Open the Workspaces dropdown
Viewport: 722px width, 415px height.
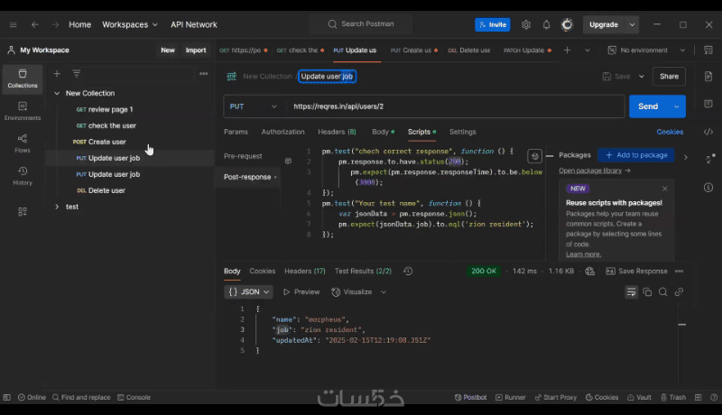click(129, 24)
